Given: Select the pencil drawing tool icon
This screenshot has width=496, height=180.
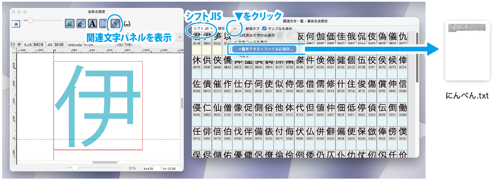Looking at the screenshot, I should click(x=70, y=24).
